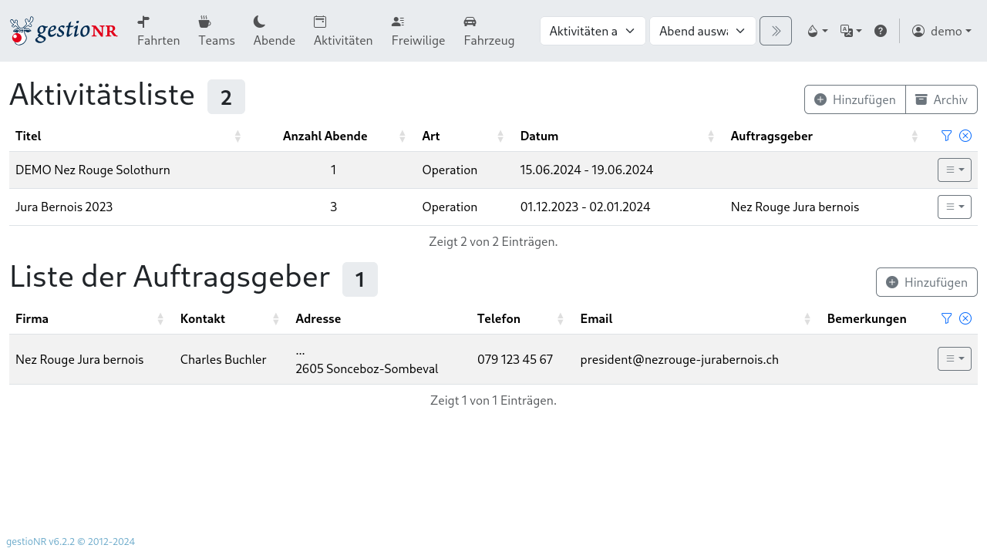987x555 pixels.
Task: Click Hinzufügen button for Aktivitätsliste
Action: (x=854, y=99)
